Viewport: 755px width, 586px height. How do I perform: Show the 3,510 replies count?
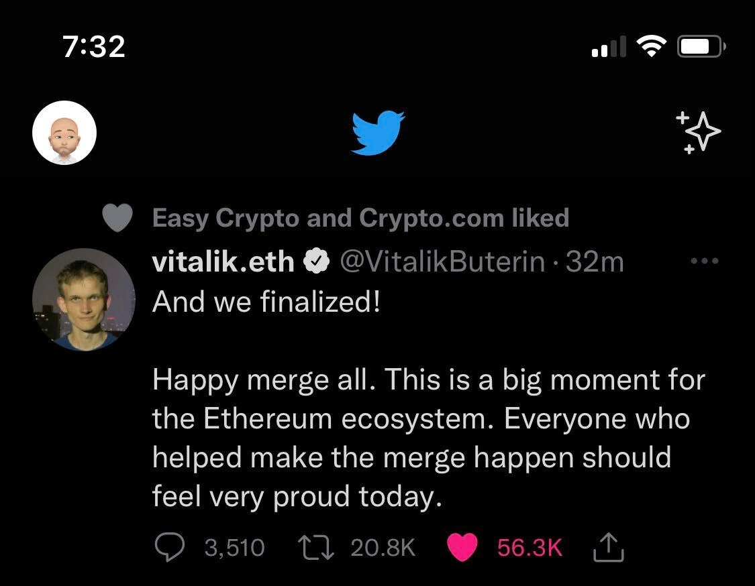tap(234, 548)
